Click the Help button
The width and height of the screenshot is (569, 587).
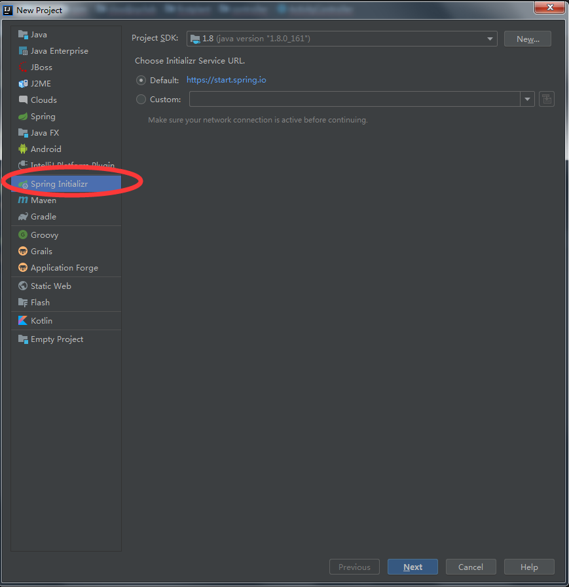[x=529, y=567]
